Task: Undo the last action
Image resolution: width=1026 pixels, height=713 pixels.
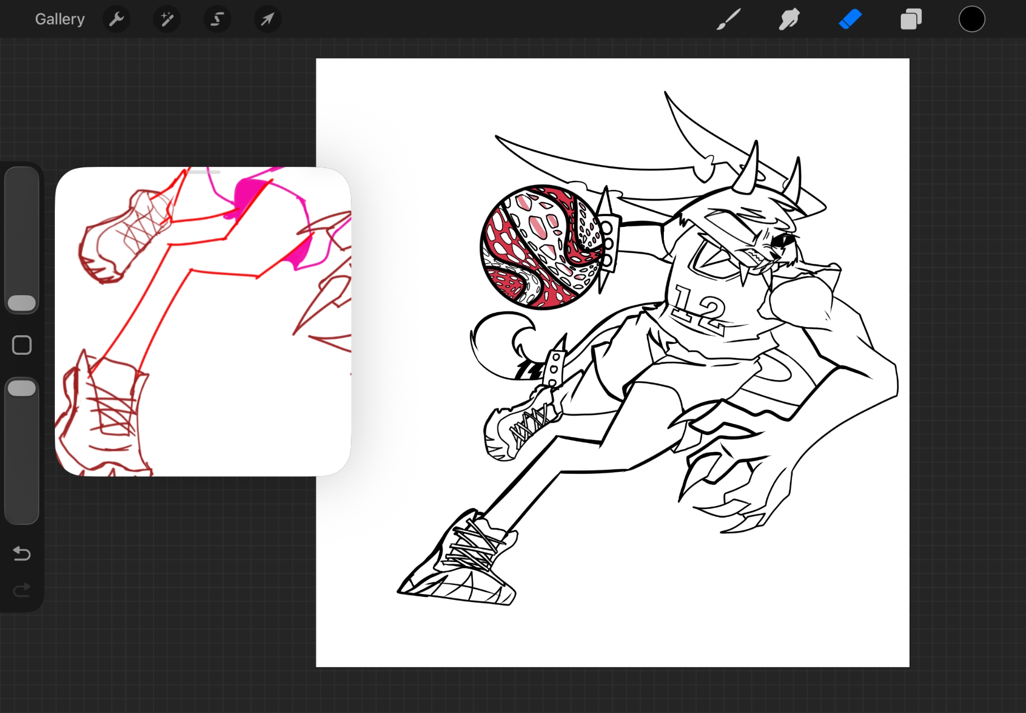Action: point(22,553)
